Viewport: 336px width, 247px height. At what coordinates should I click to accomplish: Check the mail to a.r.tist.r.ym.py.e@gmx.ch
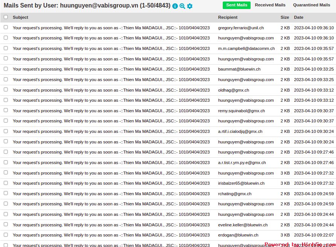click(x=6, y=162)
